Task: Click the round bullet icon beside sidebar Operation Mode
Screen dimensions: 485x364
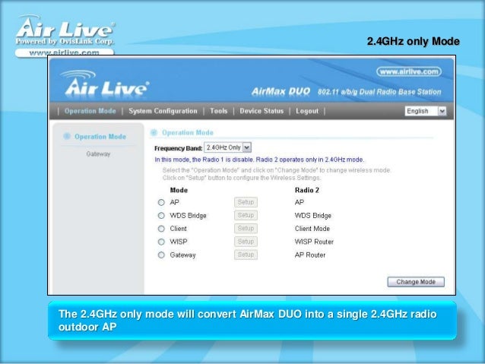Action: coord(66,136)
